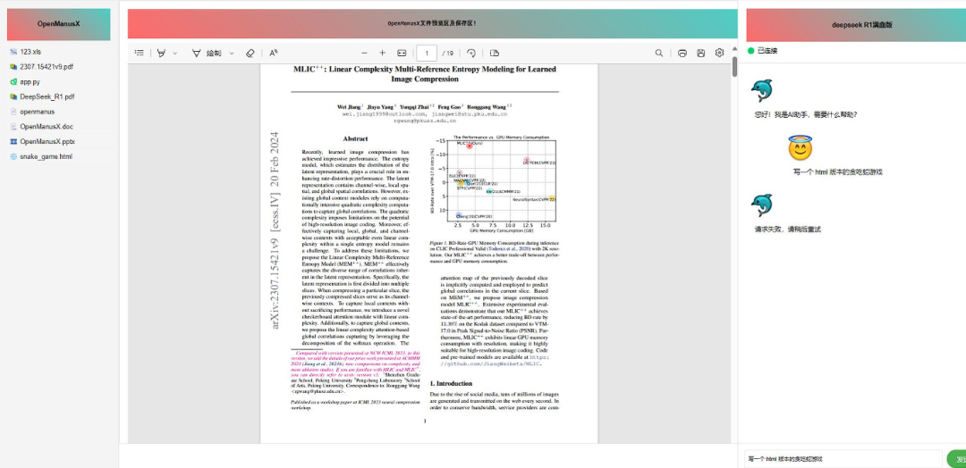Click the smiling halo user avatar
Image resolution: width=966 pixels, height=468 pixels.
pos(801,147)
